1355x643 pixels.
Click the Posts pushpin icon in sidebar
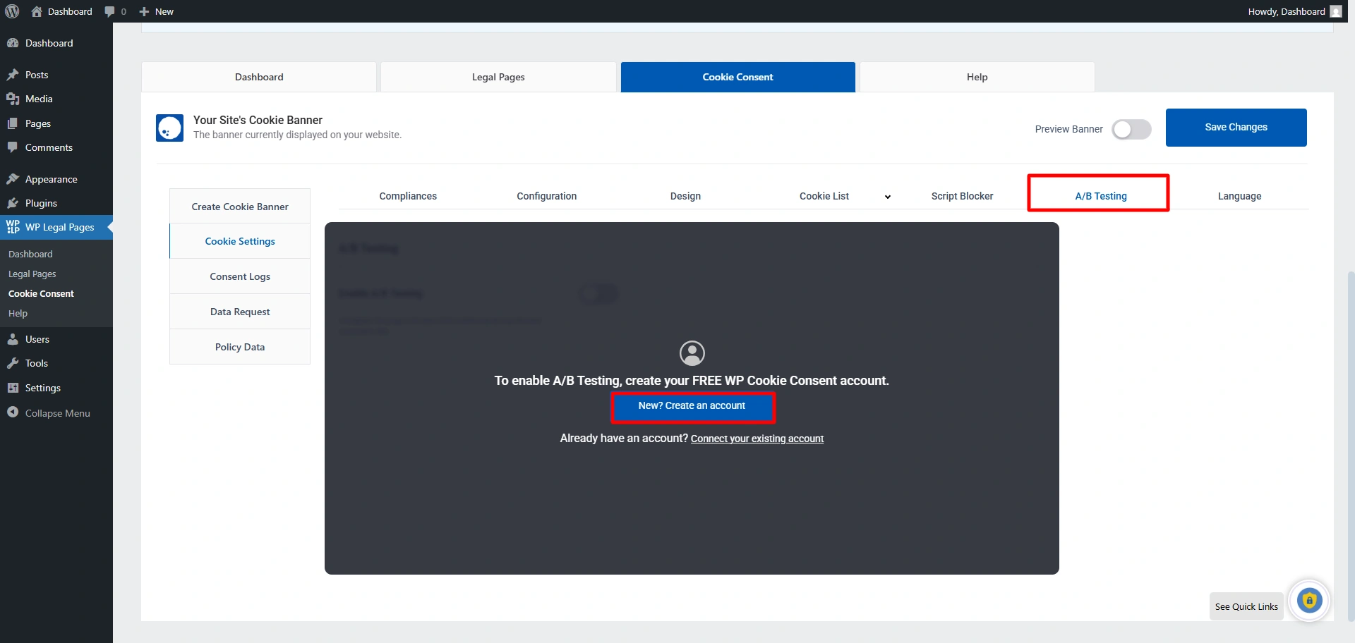13,75
